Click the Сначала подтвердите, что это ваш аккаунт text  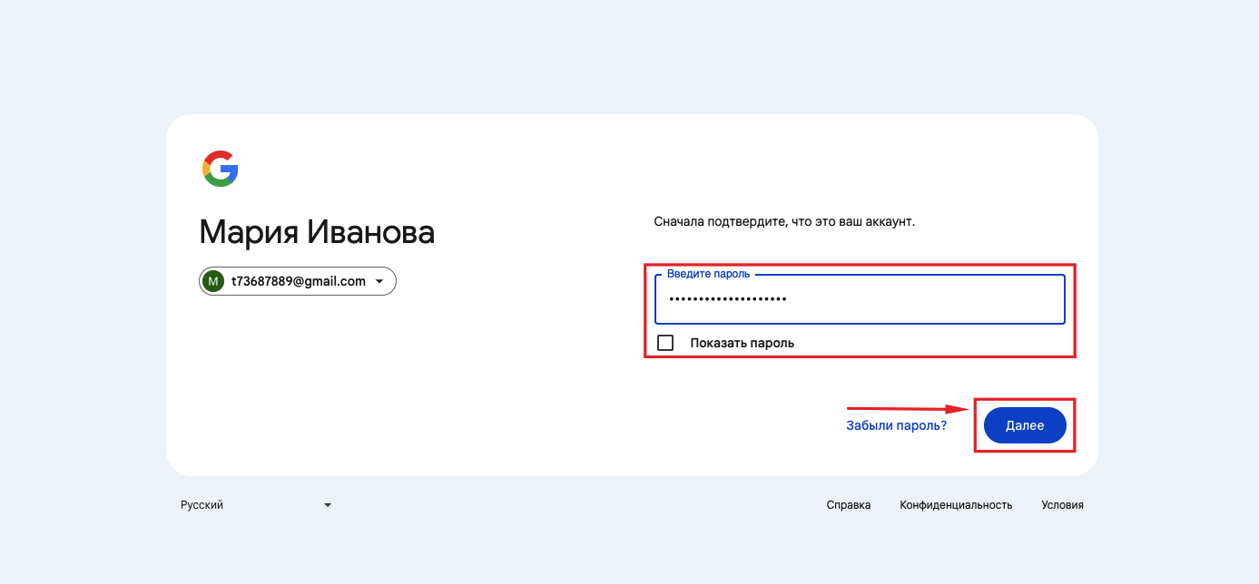[x=784, y=221]
